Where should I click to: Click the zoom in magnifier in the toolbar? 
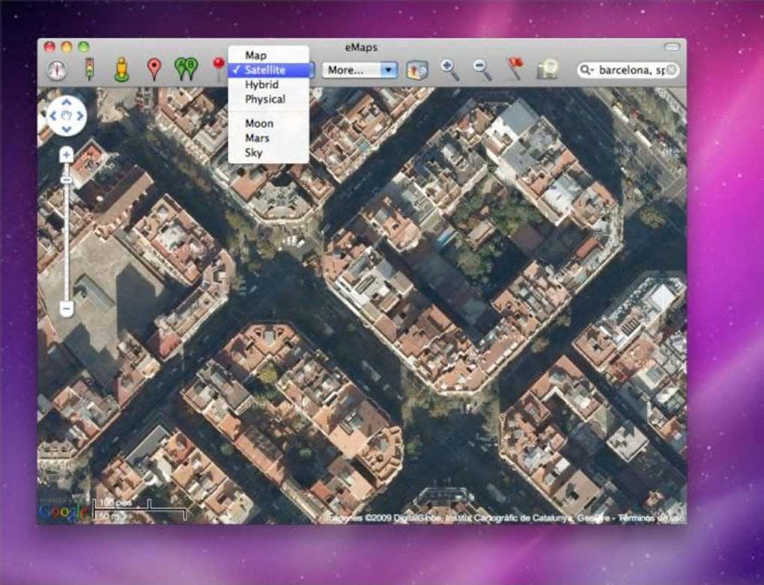point(450,70)
